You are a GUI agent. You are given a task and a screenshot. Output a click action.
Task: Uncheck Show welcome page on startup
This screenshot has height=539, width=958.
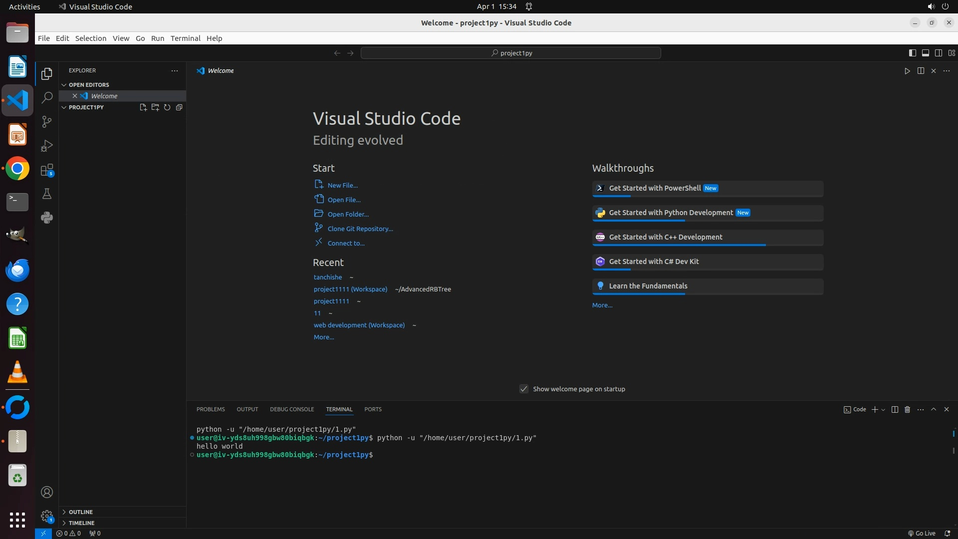[524, 389]
